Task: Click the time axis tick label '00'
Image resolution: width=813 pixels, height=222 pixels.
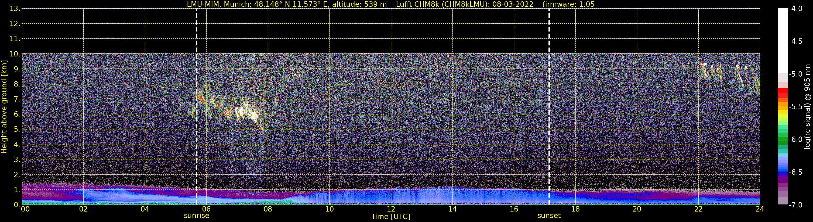Action: click(25, 209)
